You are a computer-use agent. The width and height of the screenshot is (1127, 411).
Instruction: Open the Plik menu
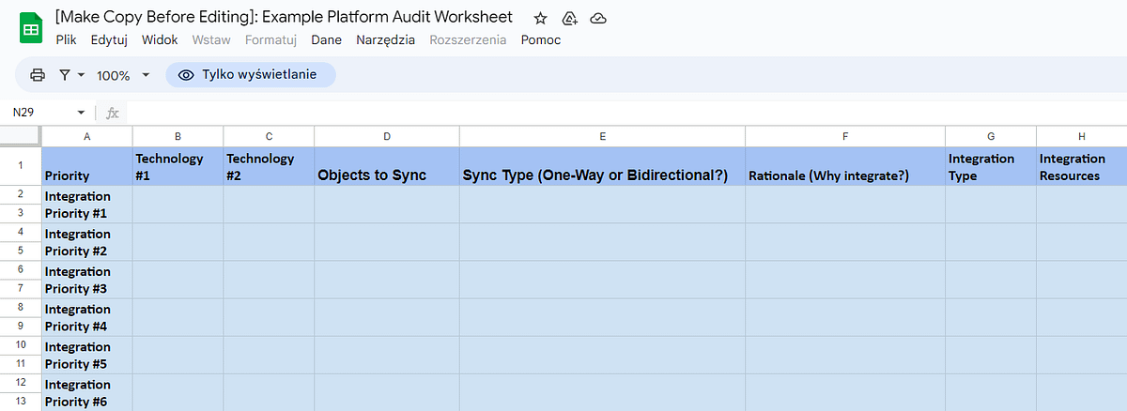(x=66, y=40)
